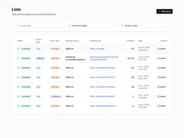Click completed check icon for SMS List Testing
184x138 pixels.
coord(18,49)
